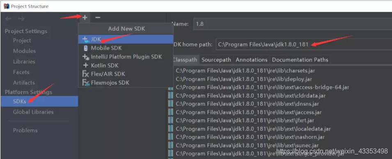The image size is (392, 159).
Task: Click the jar icon beside jfxrt.jar
Action: 170,120
